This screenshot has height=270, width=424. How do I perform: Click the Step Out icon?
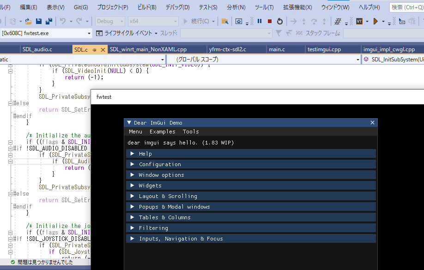[324, 21]
